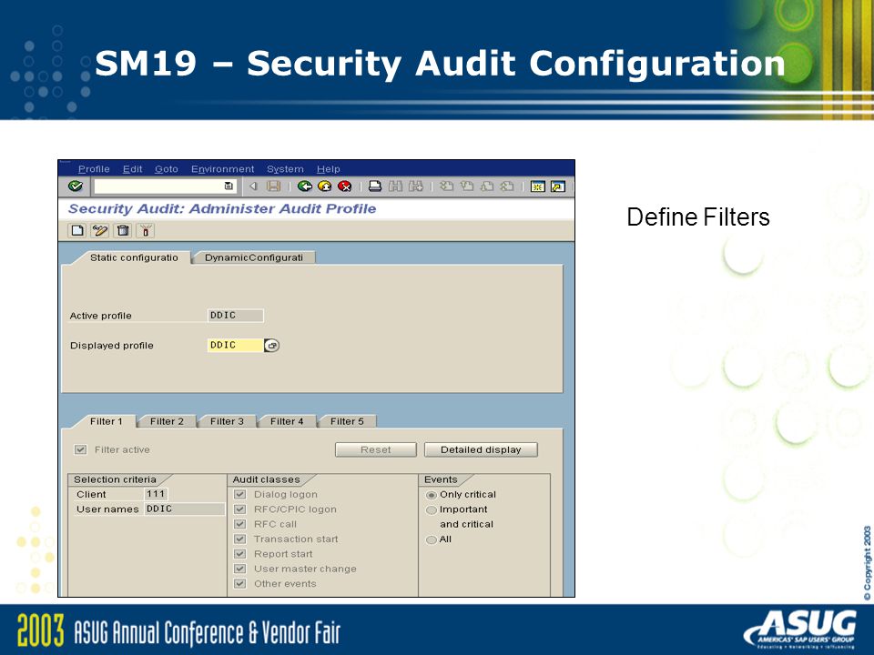
Task: Switch to the Static configuration tab
Action: pyautogui.click(x=134, y=257)
